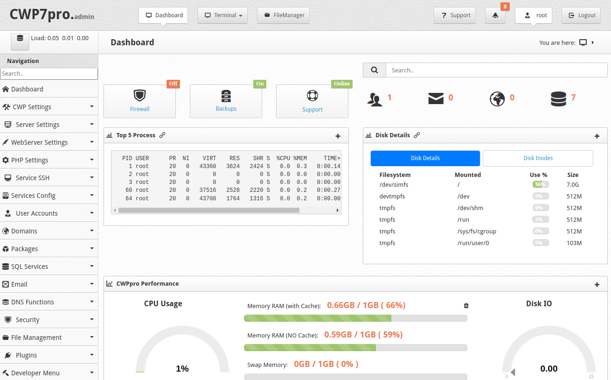Open Plugins navigation item
This screenshot has height=380, width=611.
49,355
